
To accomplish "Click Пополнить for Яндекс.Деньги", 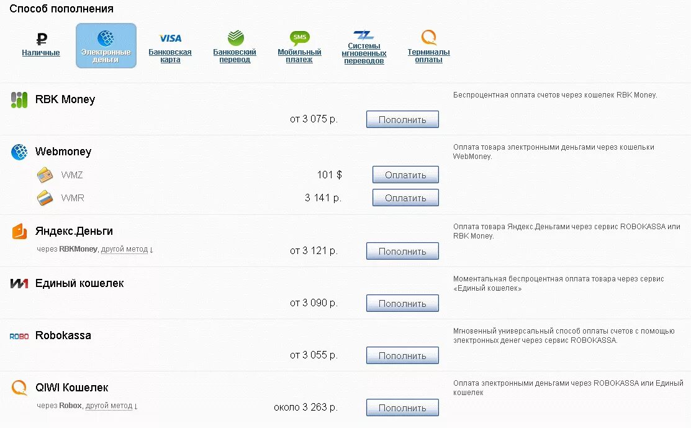I will 402,251.
